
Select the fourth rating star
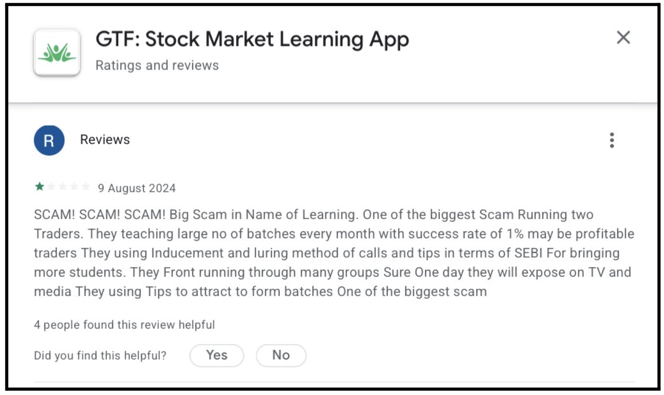click(x=75, y=186)
